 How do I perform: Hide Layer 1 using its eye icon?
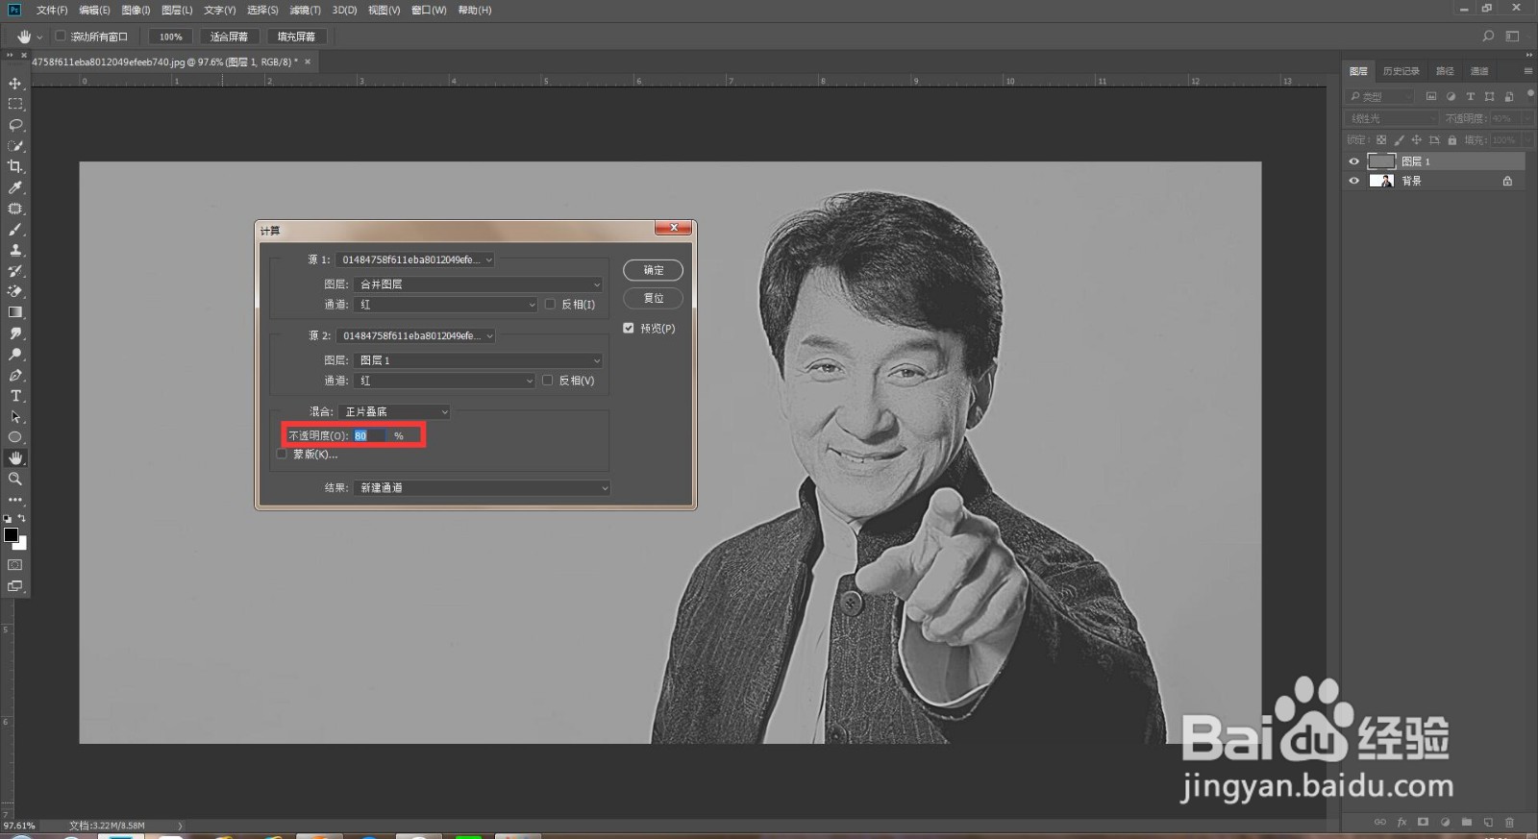pos(1354,161)
